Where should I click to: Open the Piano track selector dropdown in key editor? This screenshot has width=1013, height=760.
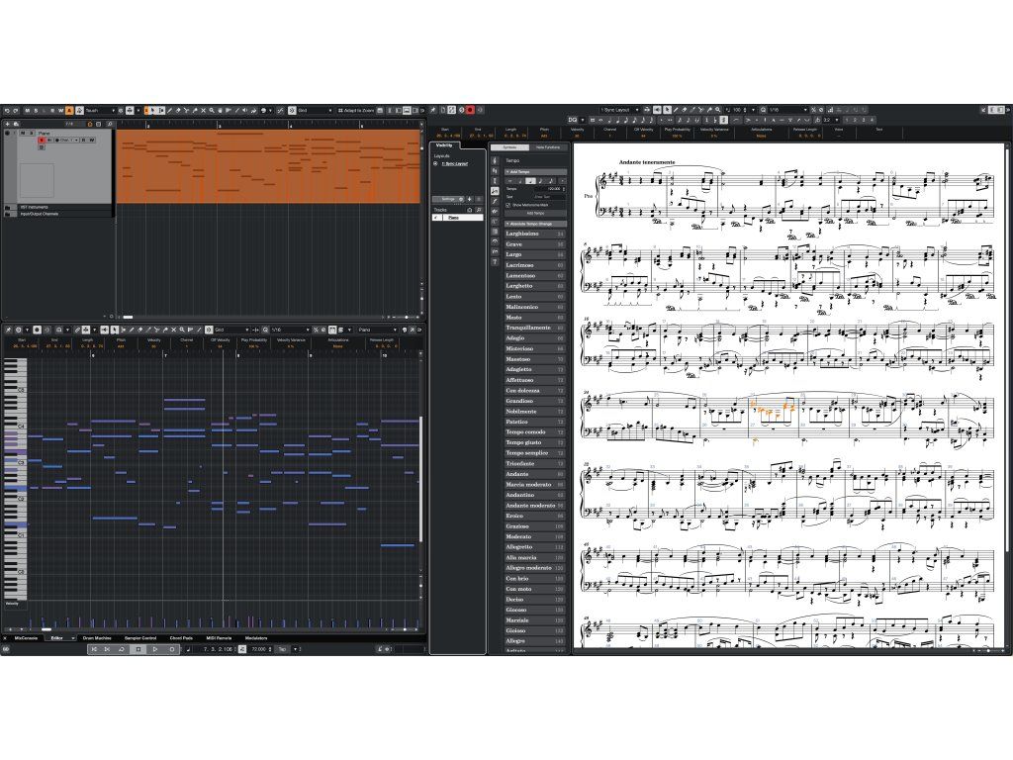[x=376, y=330]
